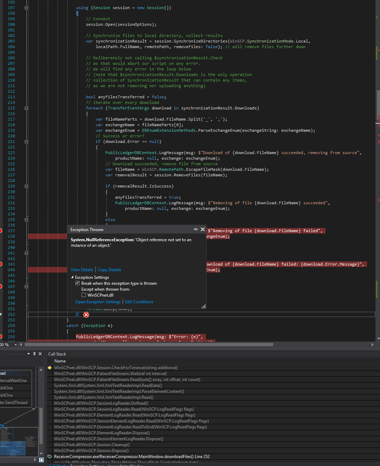Uncheck 'Break when this exception type is thrown'
The image size is (380, 466).
point(77,283)
